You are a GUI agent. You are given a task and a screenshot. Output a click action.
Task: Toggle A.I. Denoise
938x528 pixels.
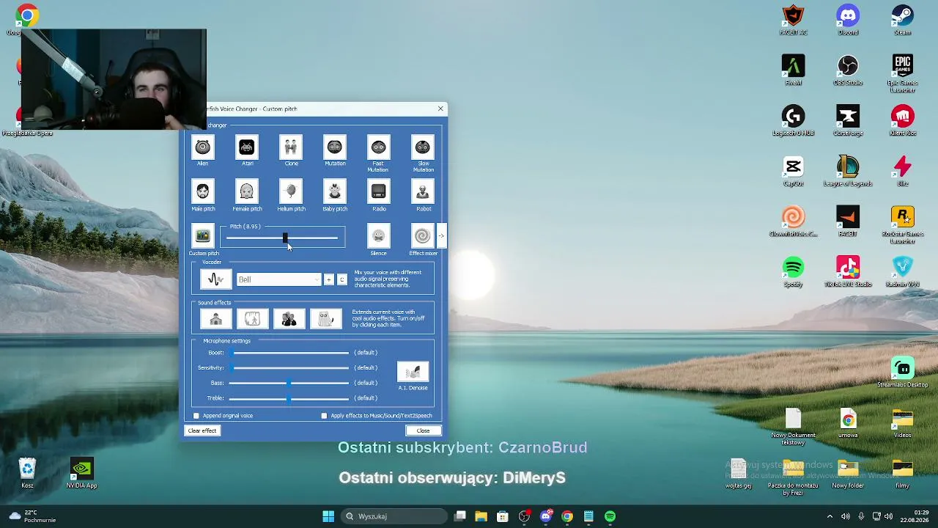pyautogui.click(x=413, y=372)
